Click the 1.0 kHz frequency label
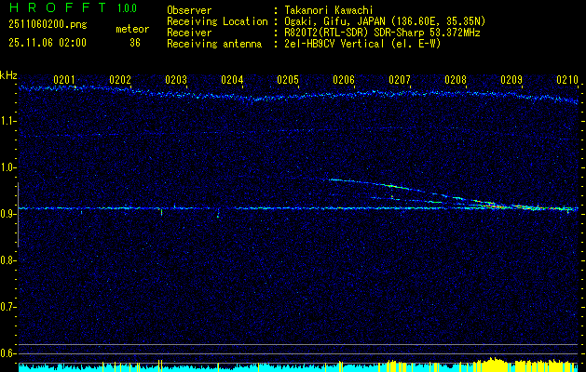Viewport: 586px width, 372px height. [x=7, y=168]
